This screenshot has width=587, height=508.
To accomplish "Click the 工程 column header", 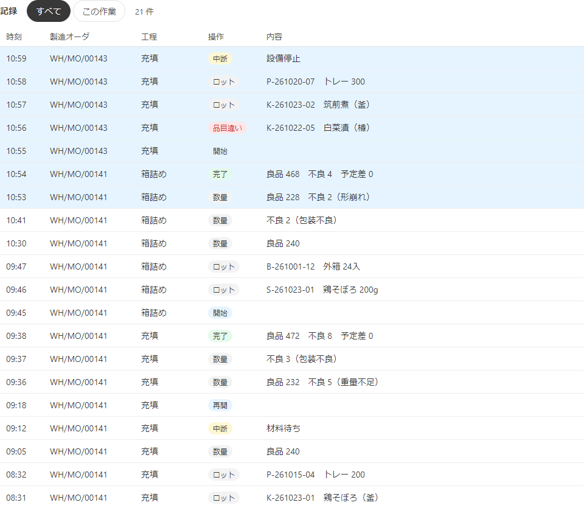I will tap(149, 37).
